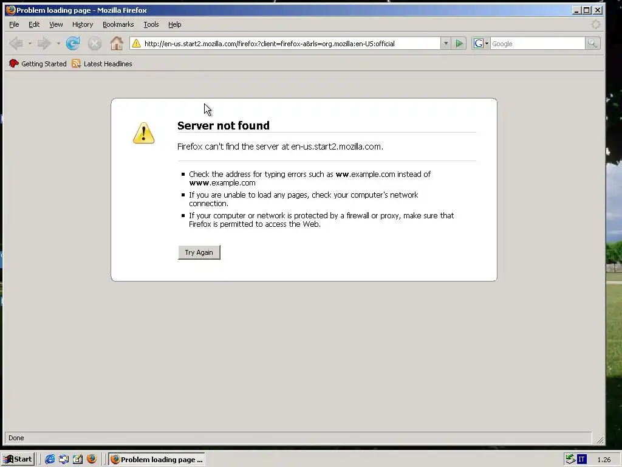Select the Problem loading page taskbar button

pyautogui.click(x=157, y=459)
